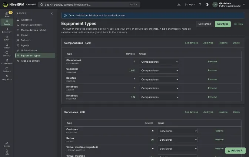Open the Group dropdown for the Server row
Image resolution: width=249 pixels, height=157 pixels.
[177, 140]
